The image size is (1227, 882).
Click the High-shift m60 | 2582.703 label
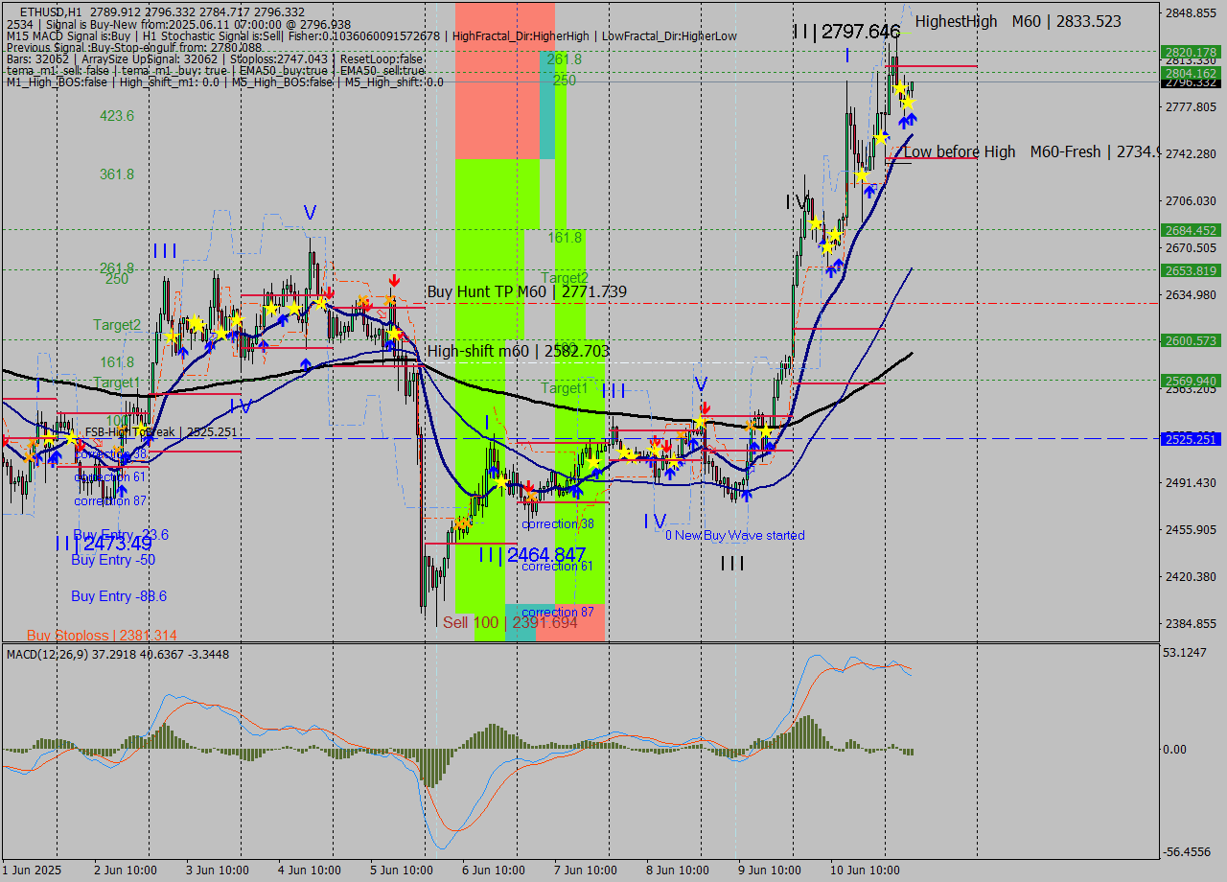pos(518,351)
